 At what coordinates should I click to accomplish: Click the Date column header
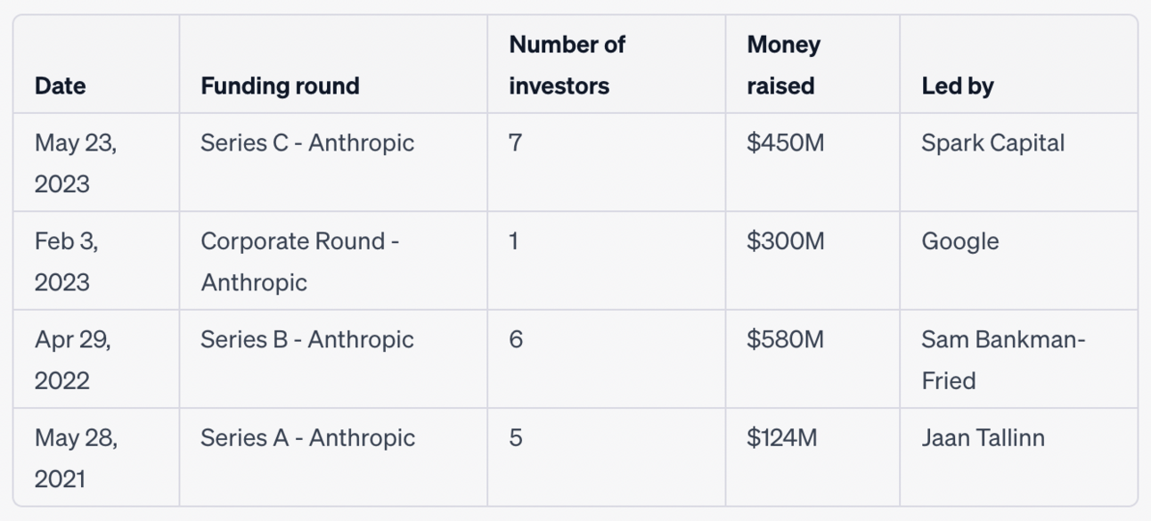(x=61, y=85)
